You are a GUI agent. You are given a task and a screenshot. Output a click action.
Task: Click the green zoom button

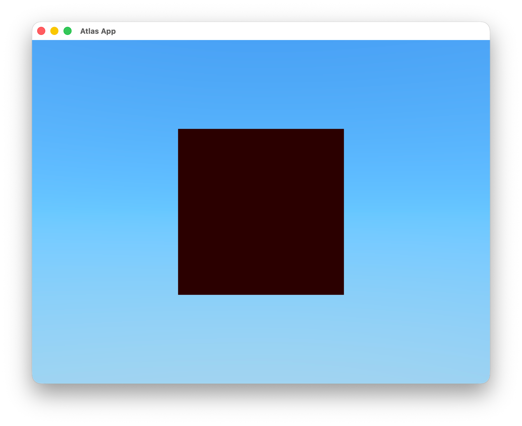point(68,31)
